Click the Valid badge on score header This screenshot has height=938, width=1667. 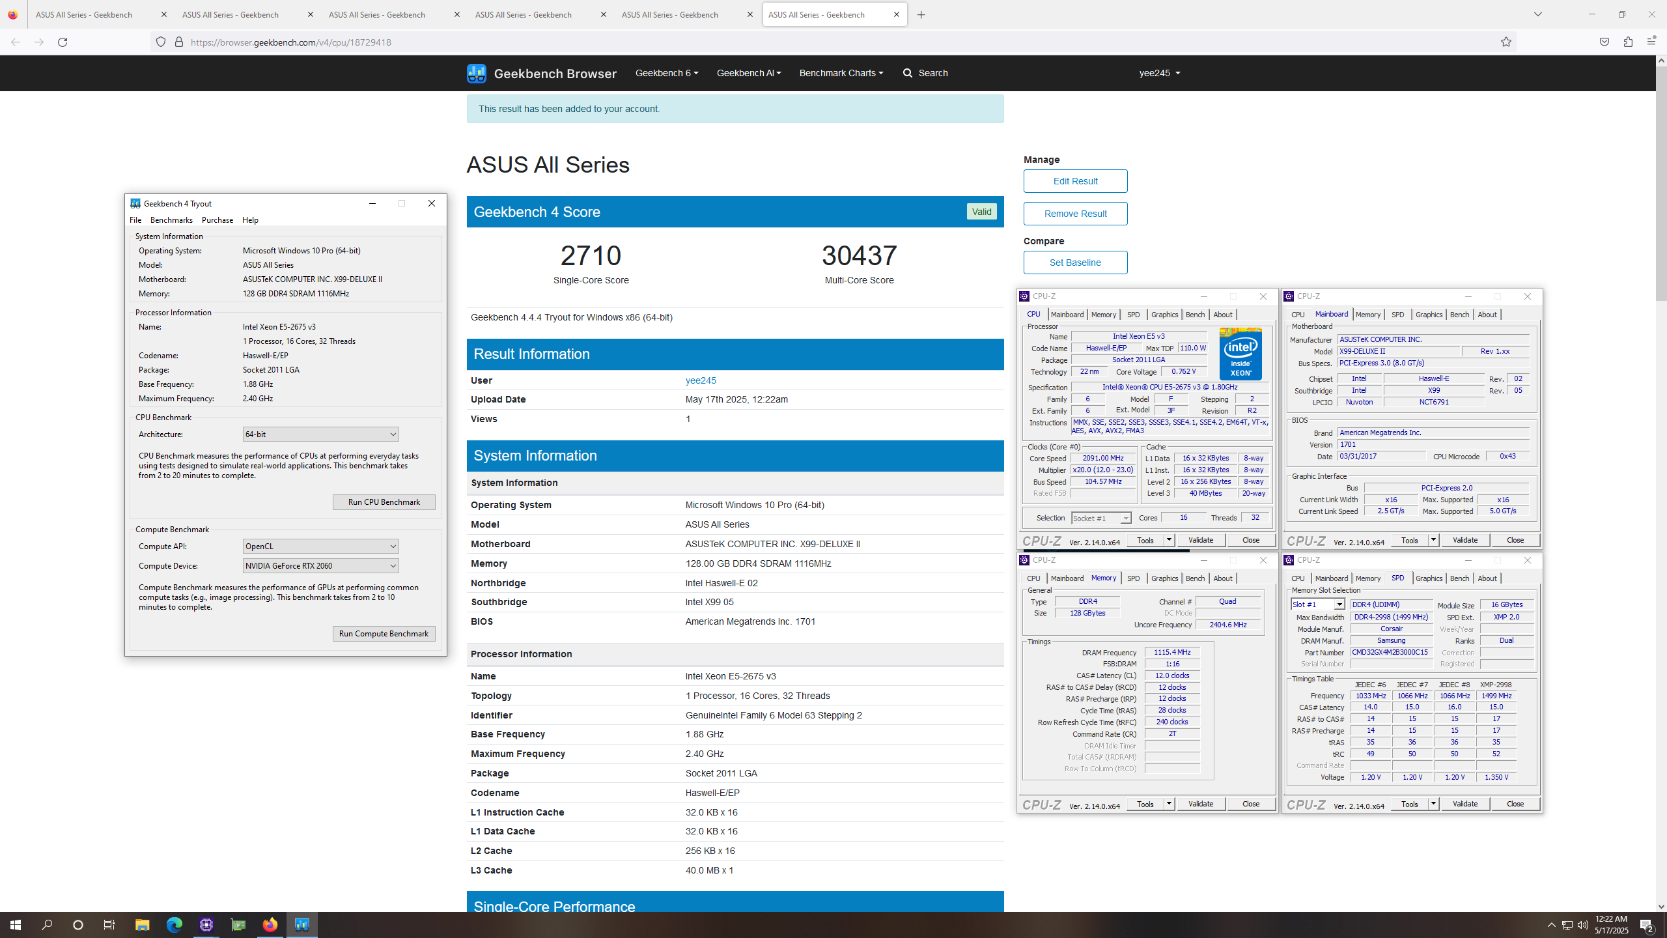(981, 212)
